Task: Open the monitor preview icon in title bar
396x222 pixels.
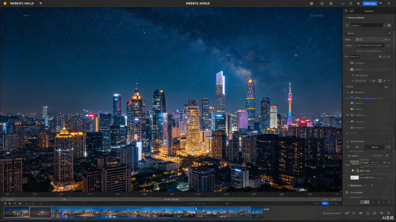Action: [322, 3]
